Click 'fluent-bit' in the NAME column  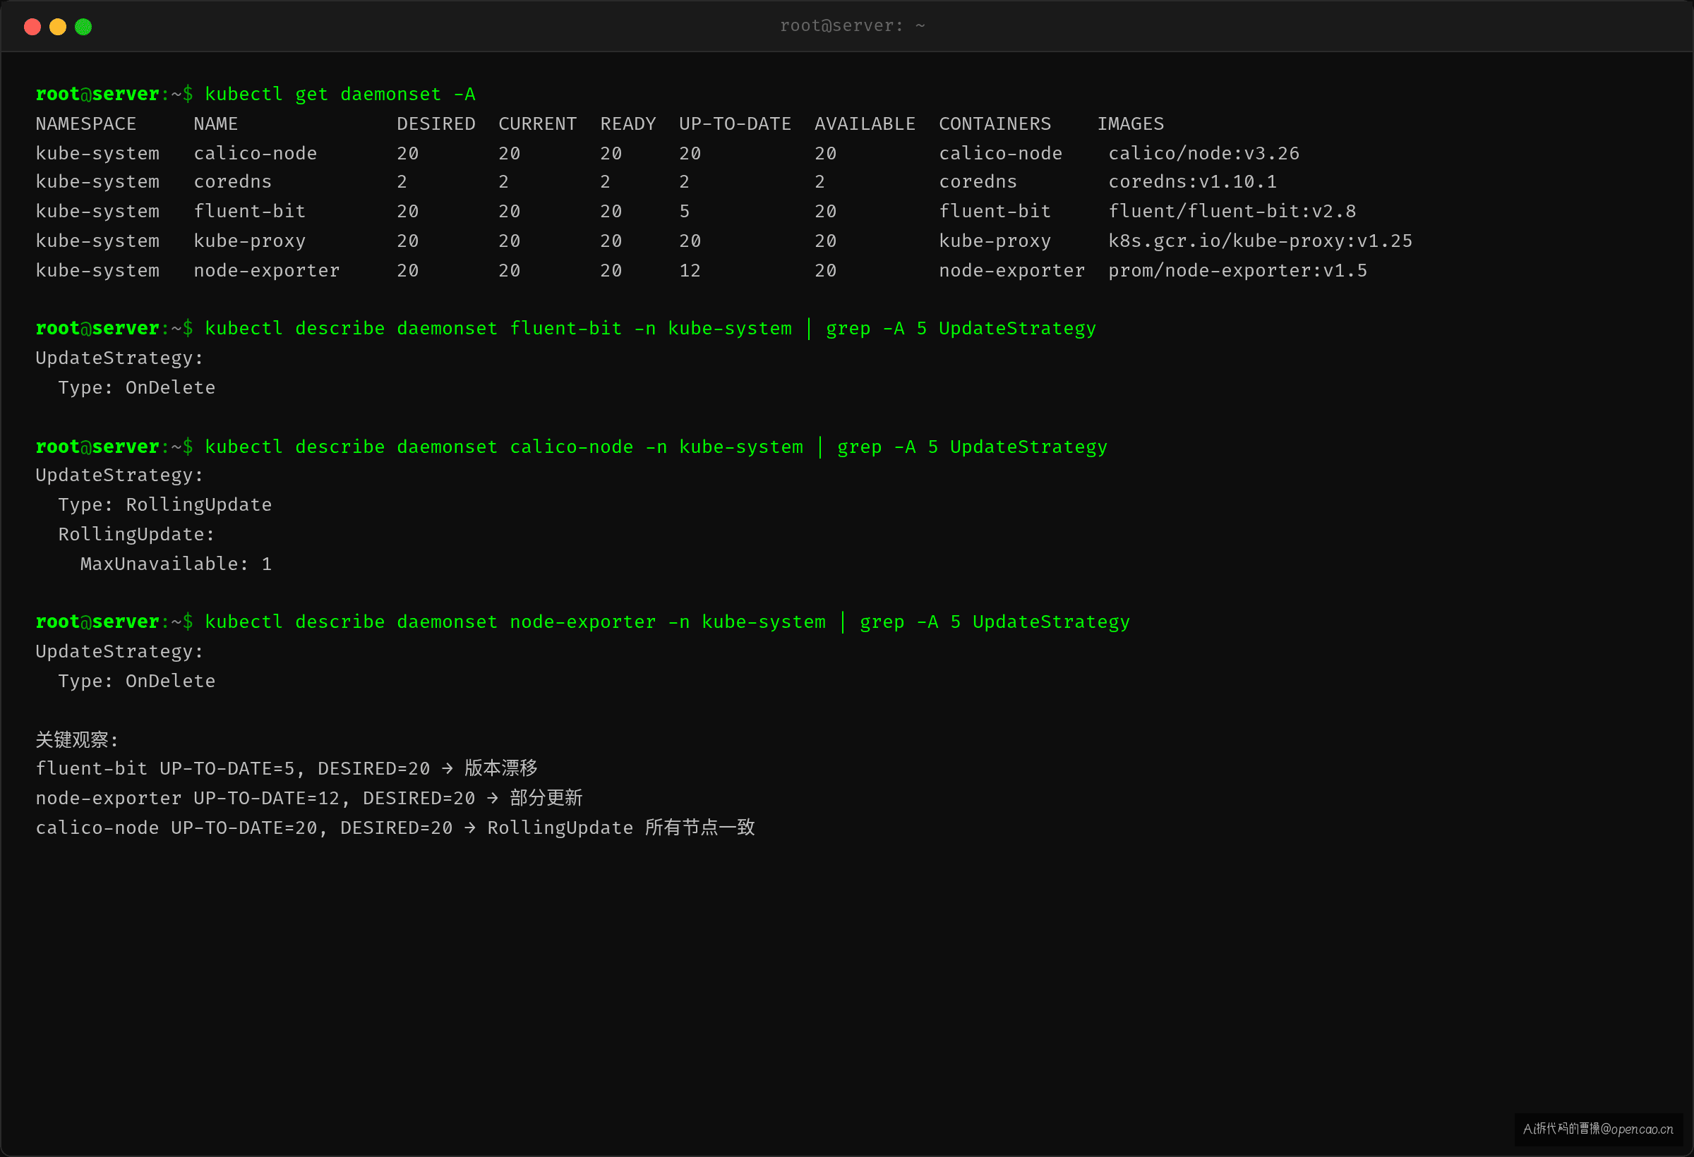(249, 211)
